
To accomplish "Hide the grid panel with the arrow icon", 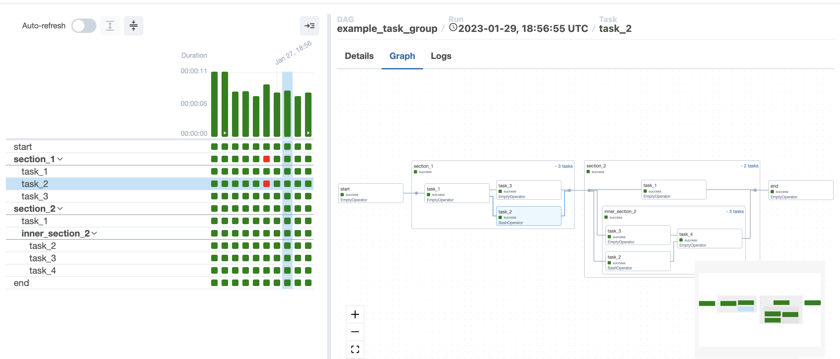I will [x=310, y=25].
